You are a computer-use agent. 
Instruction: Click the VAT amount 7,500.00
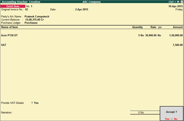178,45
